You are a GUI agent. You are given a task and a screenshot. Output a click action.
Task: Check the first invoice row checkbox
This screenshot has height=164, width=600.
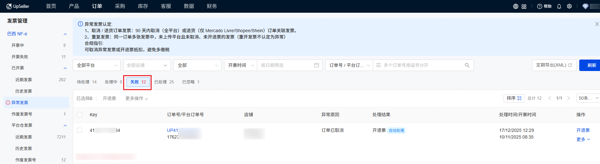[x=79, y=130]
